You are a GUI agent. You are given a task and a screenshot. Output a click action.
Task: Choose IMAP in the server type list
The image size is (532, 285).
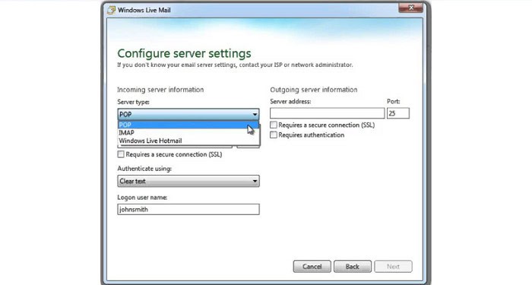(x=188, y=133)
